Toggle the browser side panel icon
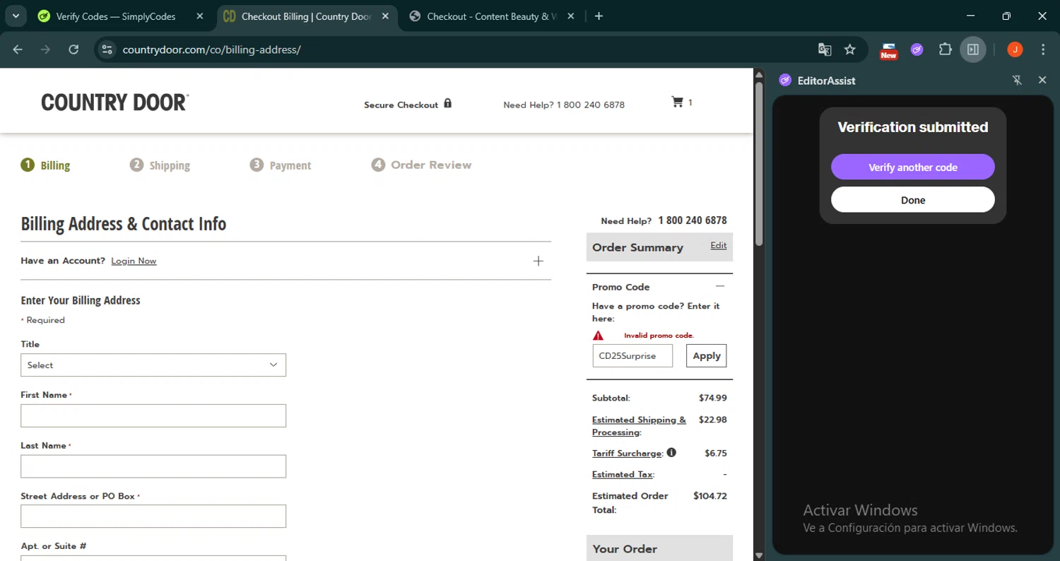 click(973, 49)
